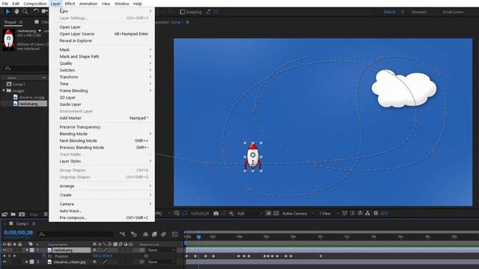Click the Position value of rocket layer

coord(103,256)
